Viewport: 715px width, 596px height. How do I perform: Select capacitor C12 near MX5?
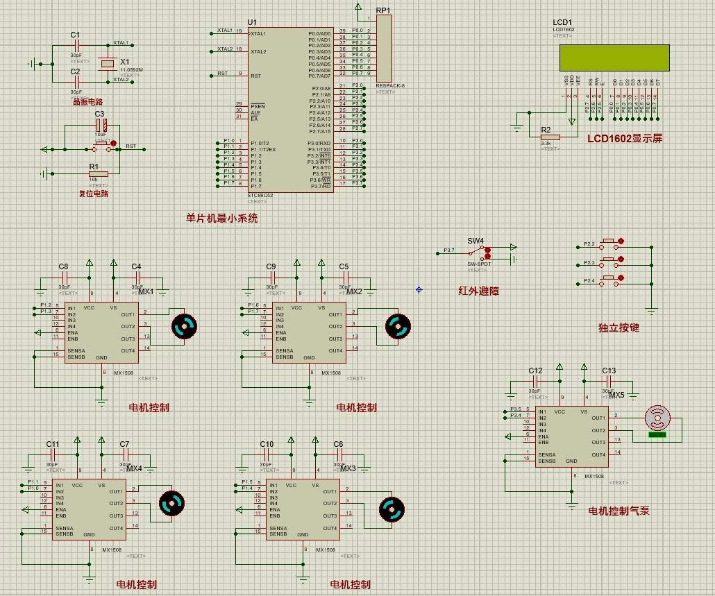(x=535, y=381)
